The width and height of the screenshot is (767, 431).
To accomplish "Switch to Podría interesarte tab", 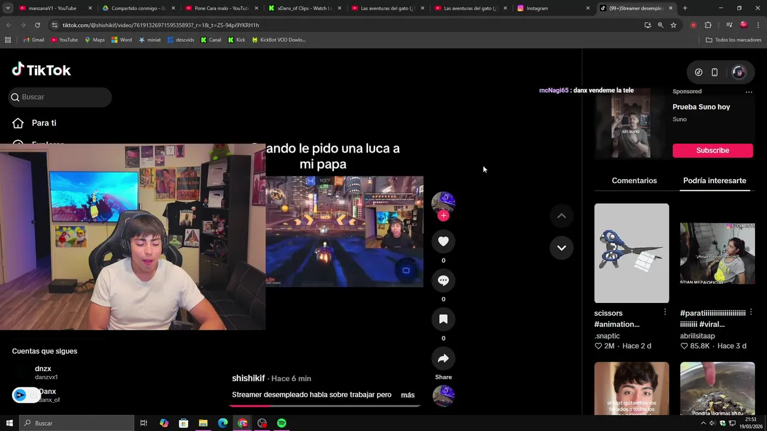I will (714, 180).
